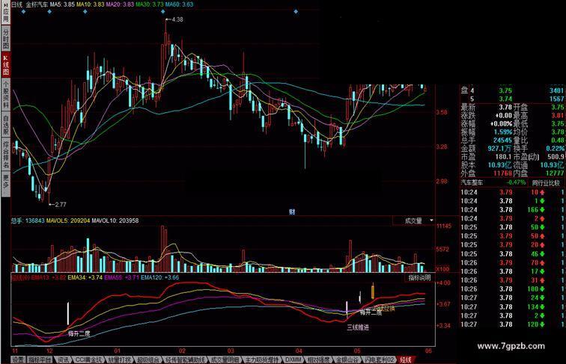Click the EMA34: 3.74 label
This screenshot has height=364, width=566.
[85, 277]
